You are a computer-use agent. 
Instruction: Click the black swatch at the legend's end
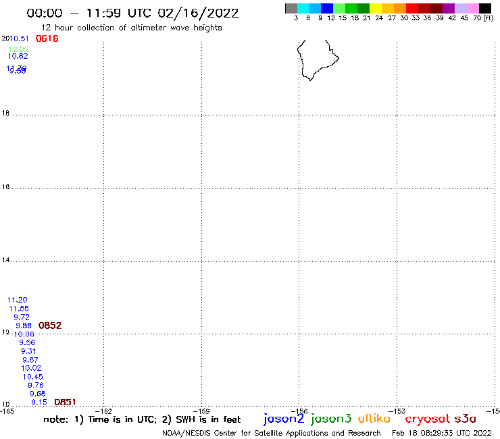point(485,8)
